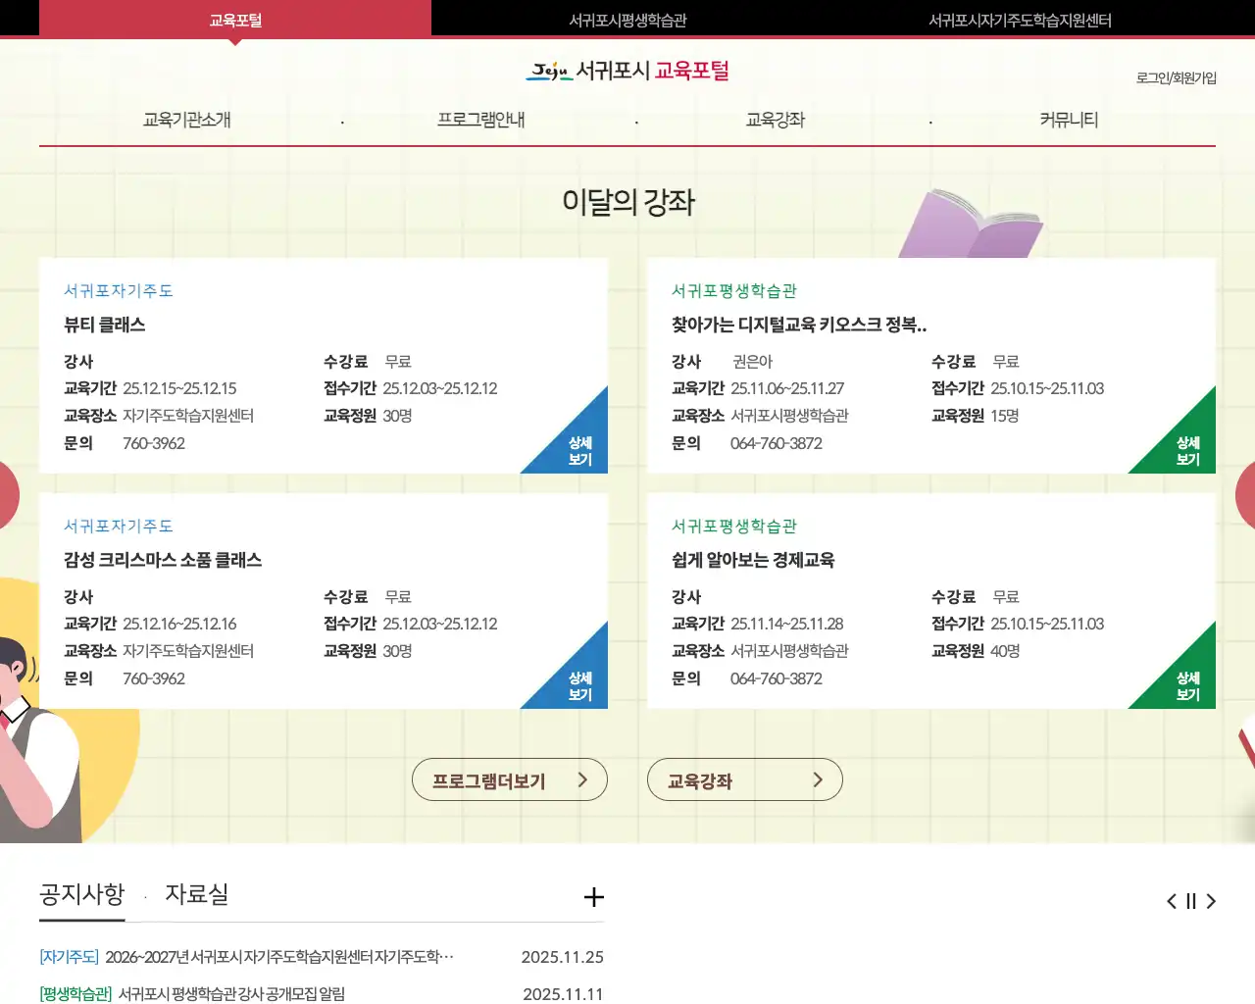This screenshot has height=1004, width=1255.
Task: Open 프로그램더보기 with its chevron arrow
Action: click(510, 779)
